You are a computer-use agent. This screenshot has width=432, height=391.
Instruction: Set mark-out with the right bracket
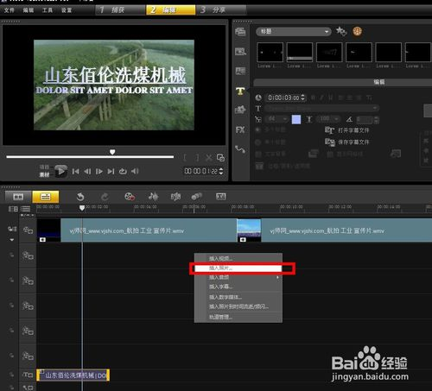point(197,158)
